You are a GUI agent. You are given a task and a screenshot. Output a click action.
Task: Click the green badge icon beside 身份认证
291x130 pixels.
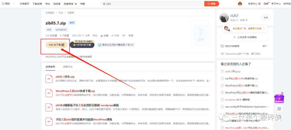100,45
